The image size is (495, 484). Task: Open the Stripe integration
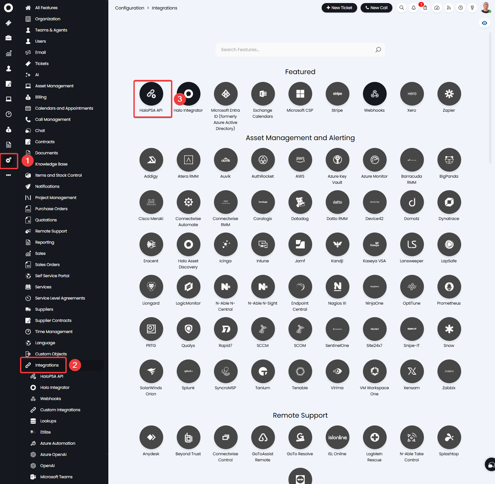(x=338, y=94)
